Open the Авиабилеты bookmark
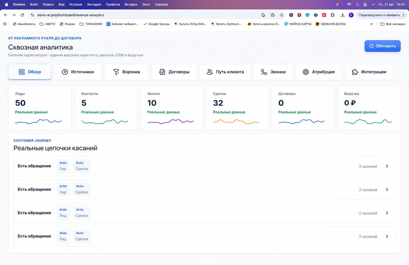The height and width of the screenshot is (265, 409). tap(24, 24)
